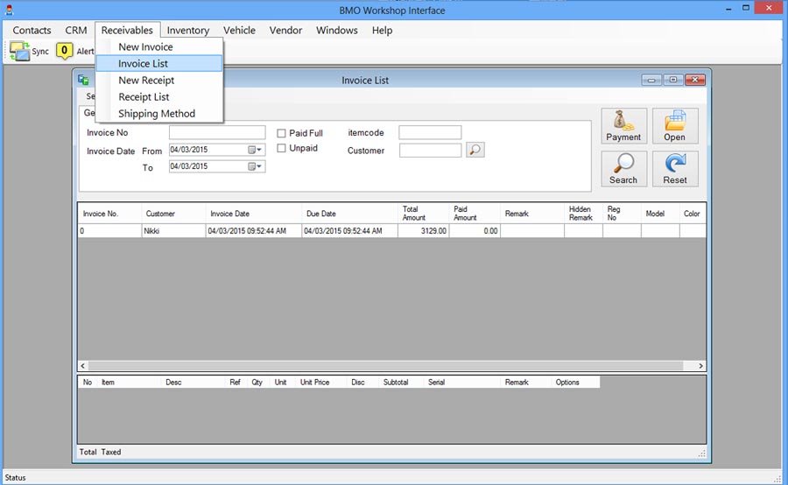
Task: Close the BMO Workshop Interface window
Action: tap(769, 8)
